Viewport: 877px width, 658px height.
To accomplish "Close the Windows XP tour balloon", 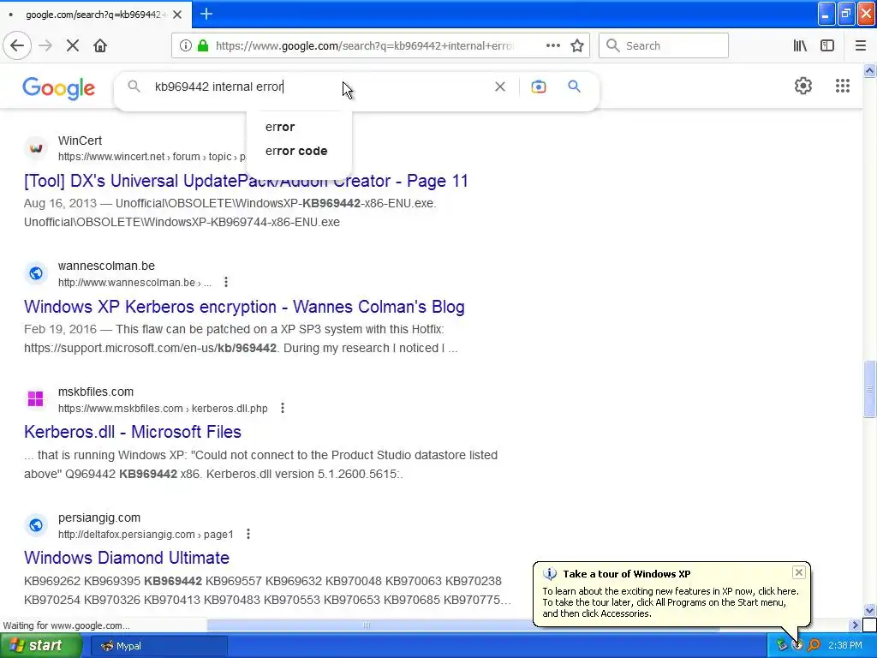I will pyautogui.click(x=799, y=571).
